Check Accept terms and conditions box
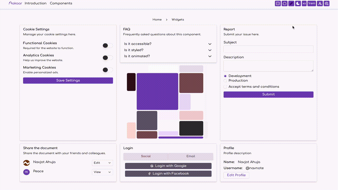The width and height of the screenshot is (338, 190). coord(225,87)
